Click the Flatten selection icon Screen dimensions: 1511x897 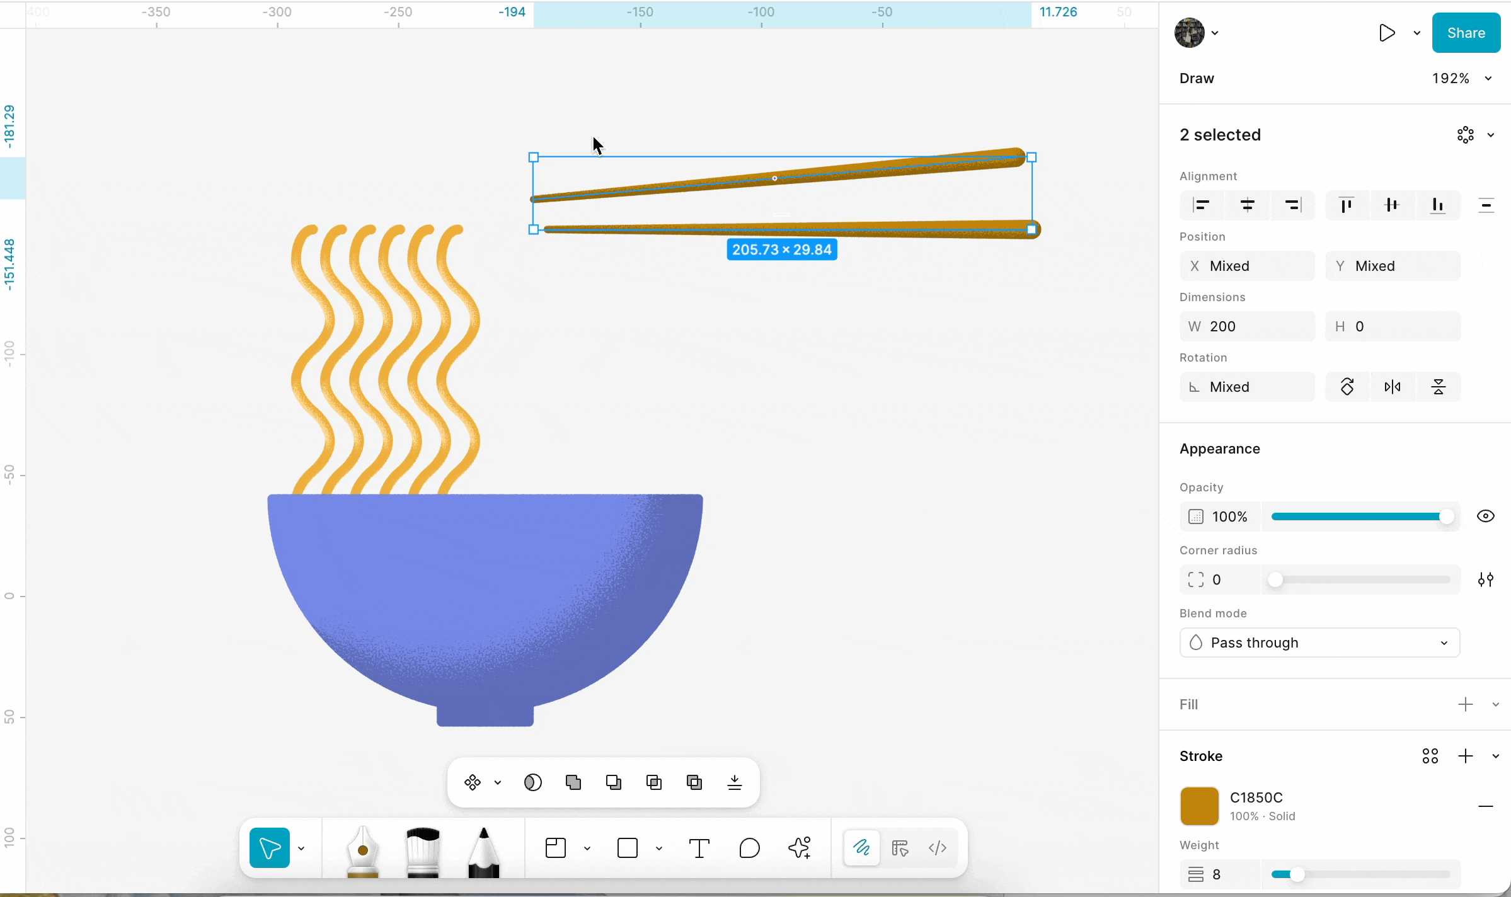click(735, 782)
